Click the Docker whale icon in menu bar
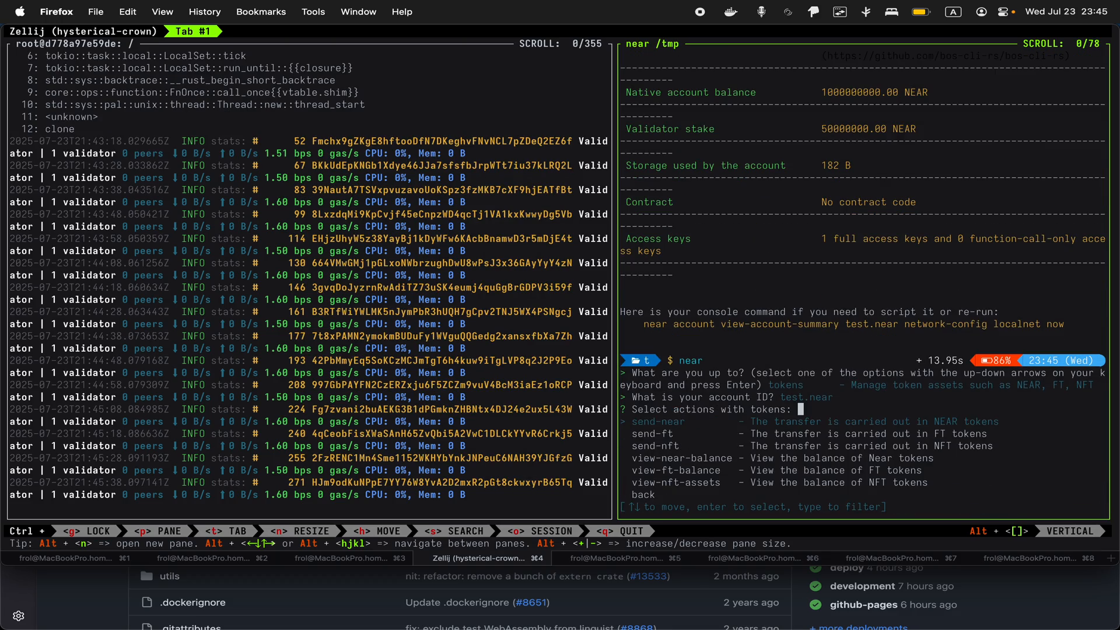The height and width of the screenshot is (630, 1120). pyautogui.click(x=730, y=12)
